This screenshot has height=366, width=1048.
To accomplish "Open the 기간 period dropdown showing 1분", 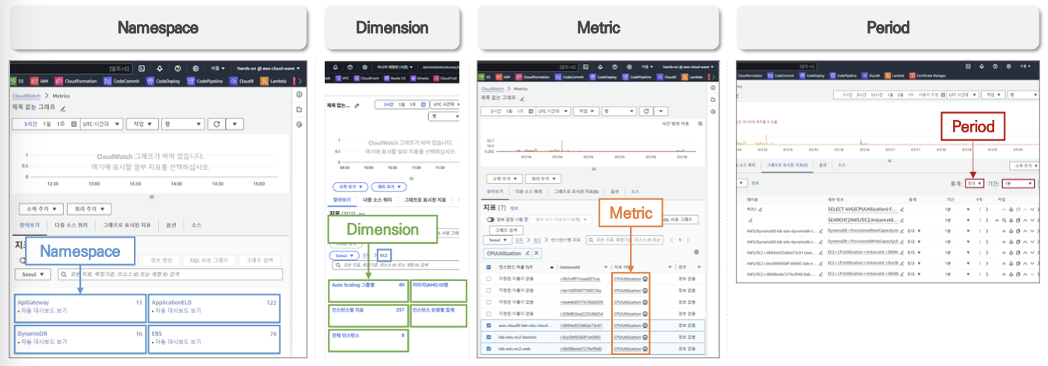I will (1019, 184).
